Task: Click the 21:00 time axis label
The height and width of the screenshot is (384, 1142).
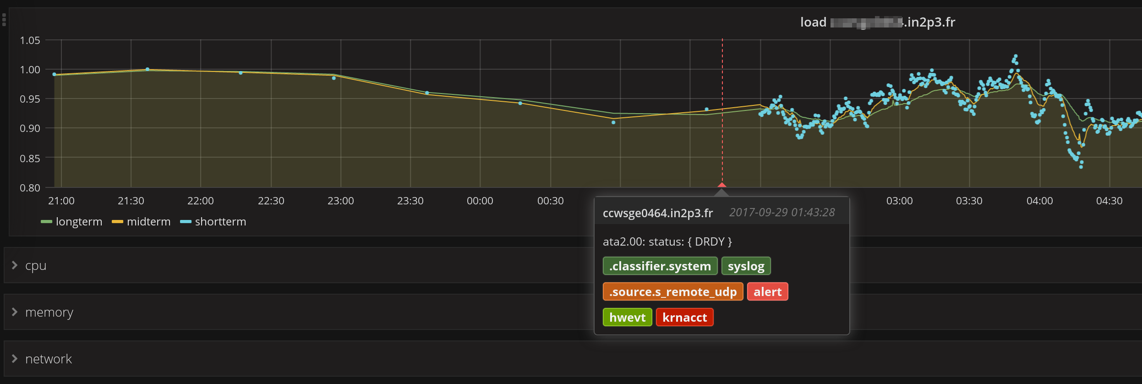Action: [x=61, y=201]
